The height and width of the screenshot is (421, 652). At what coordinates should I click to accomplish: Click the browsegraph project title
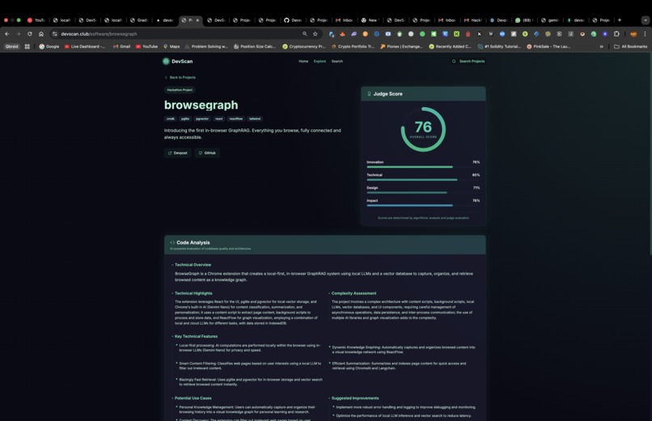tap(201, 105)
